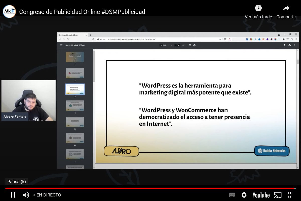The image size is (301, 201).
Task: Rotate the PDF counterclockwise
Action: (194, 45)
